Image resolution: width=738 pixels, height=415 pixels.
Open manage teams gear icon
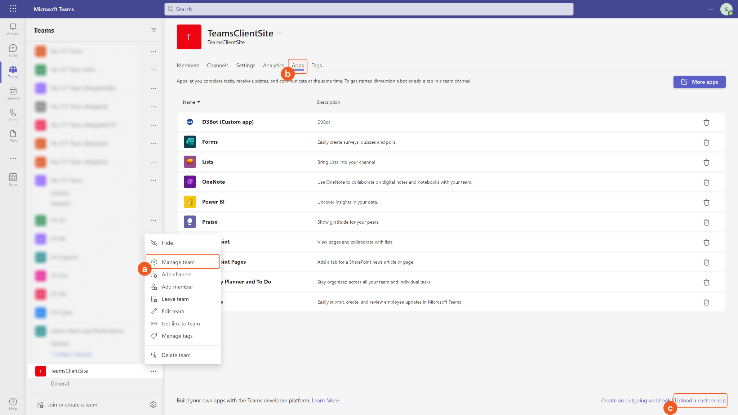153,405
